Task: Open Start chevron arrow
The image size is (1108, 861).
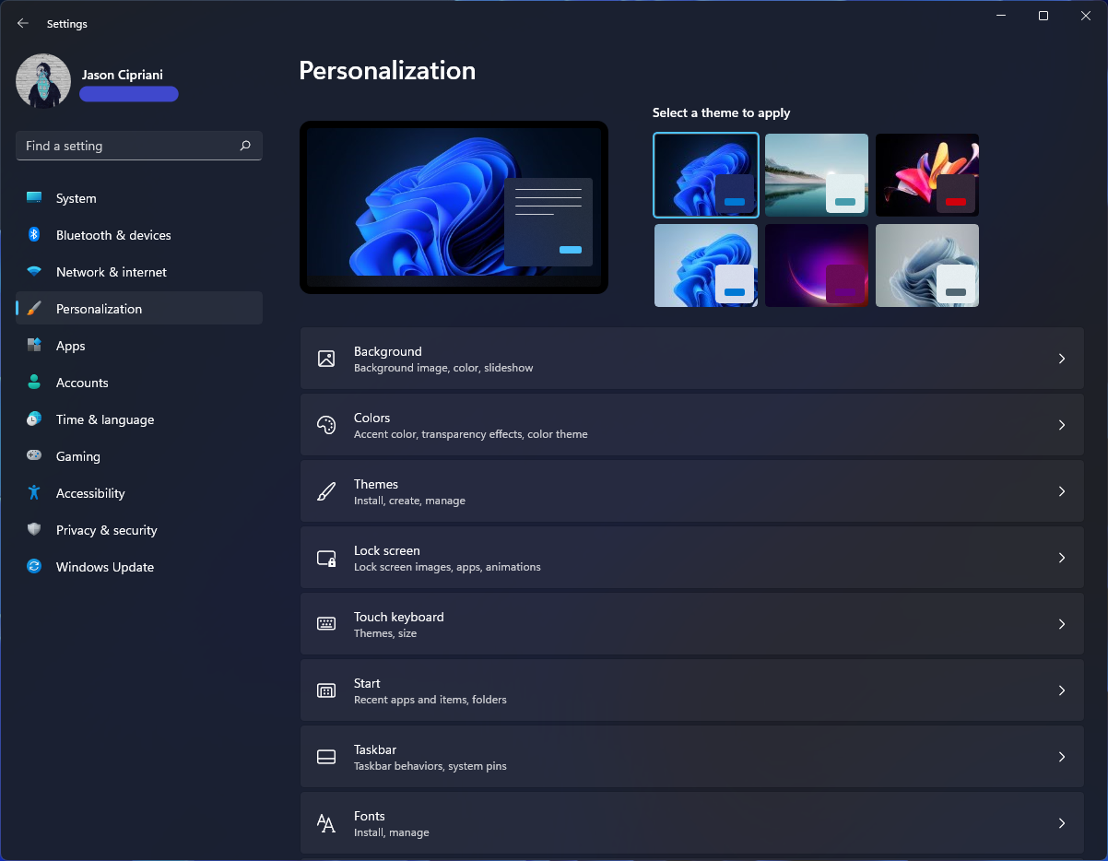Action: coord(1062,690)
